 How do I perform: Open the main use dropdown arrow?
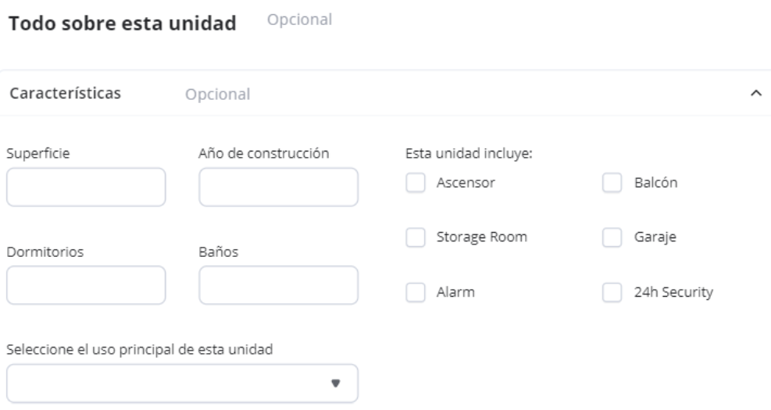tap(336, 383)
